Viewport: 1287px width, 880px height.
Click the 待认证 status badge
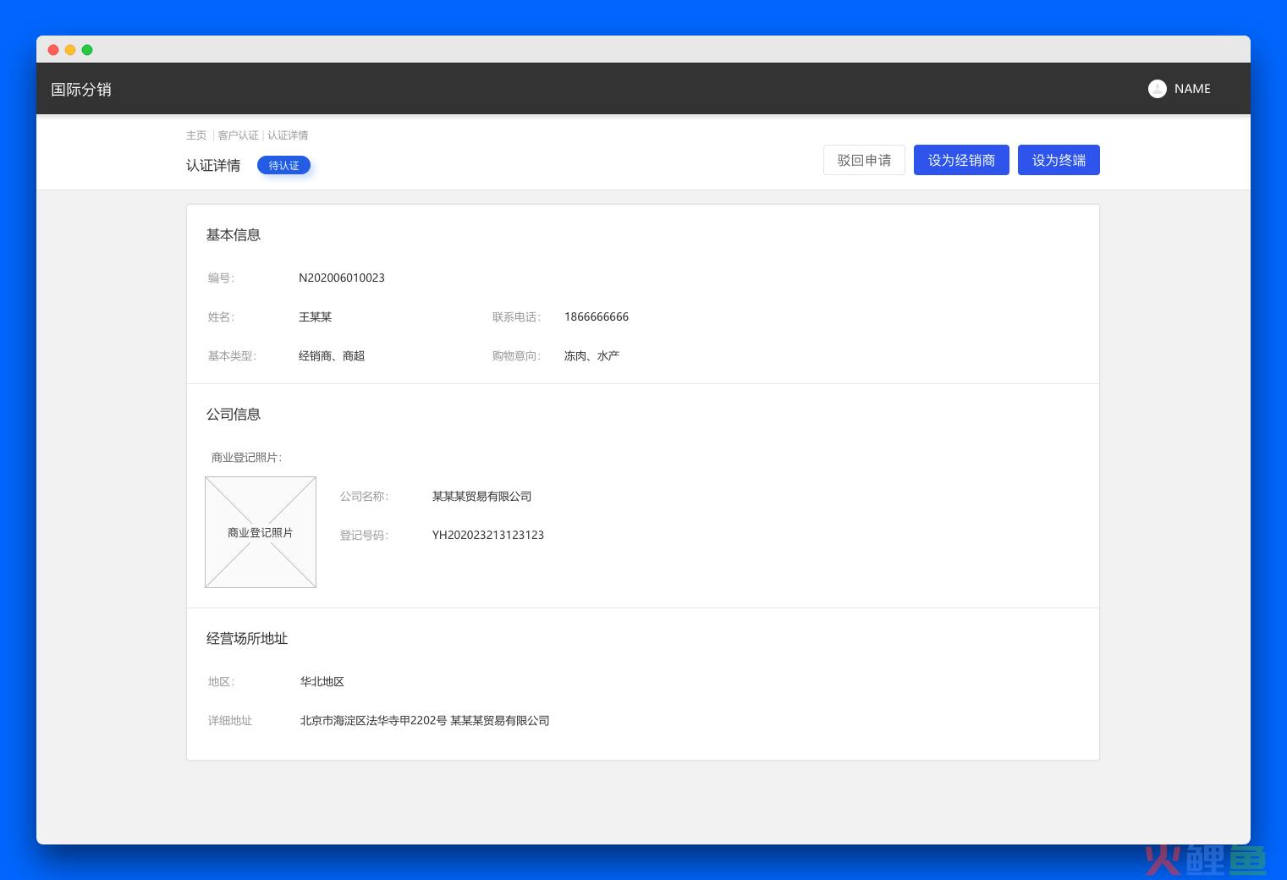pos(284,166)
